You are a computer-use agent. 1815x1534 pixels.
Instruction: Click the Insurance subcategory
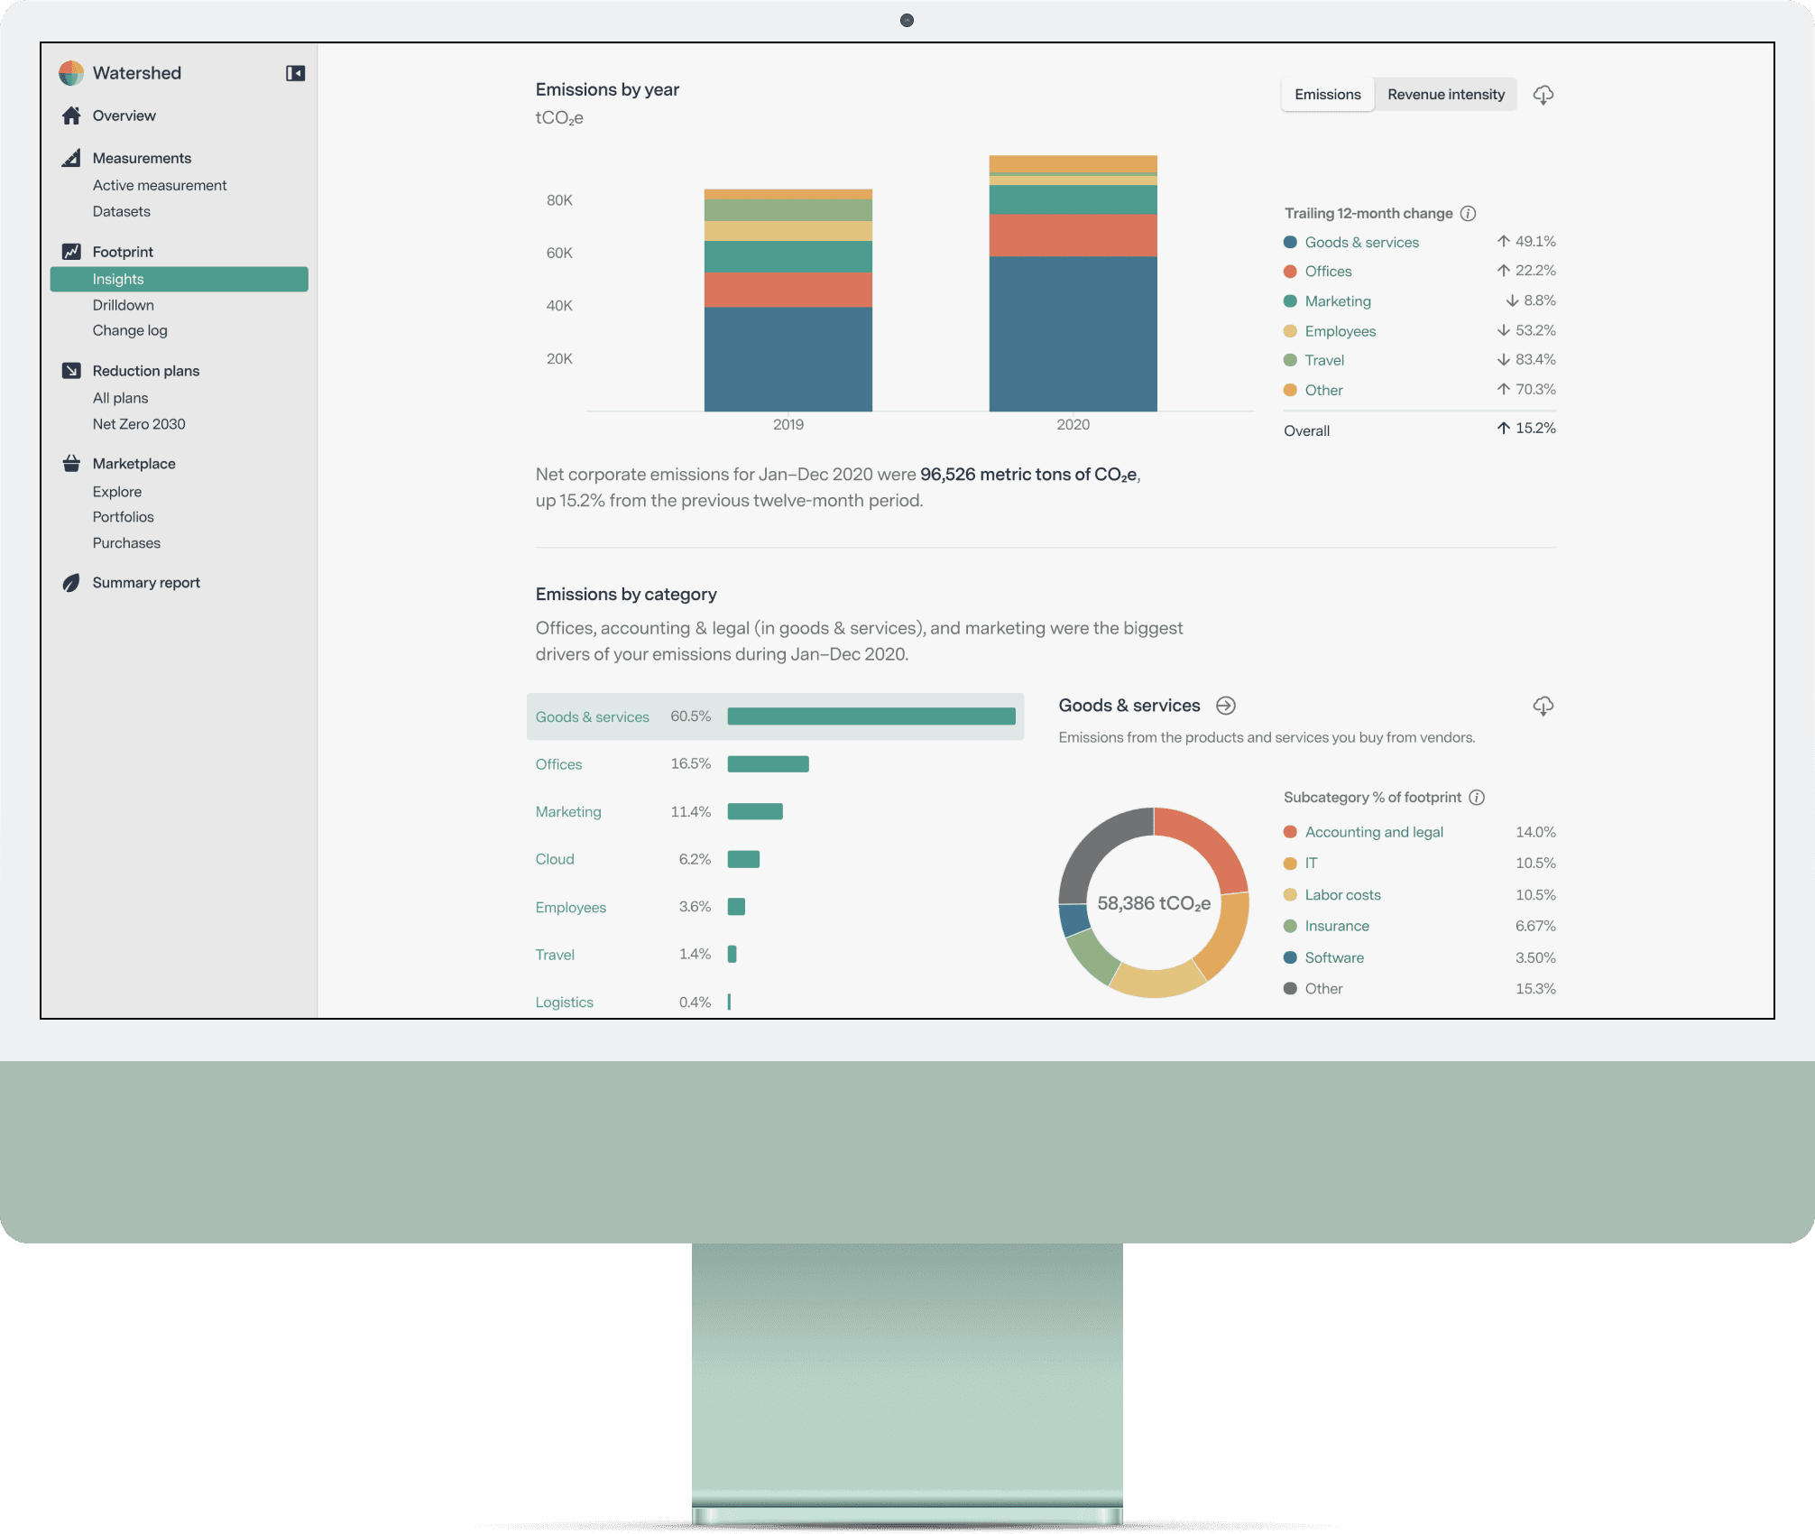click(x=1337, y=926)
